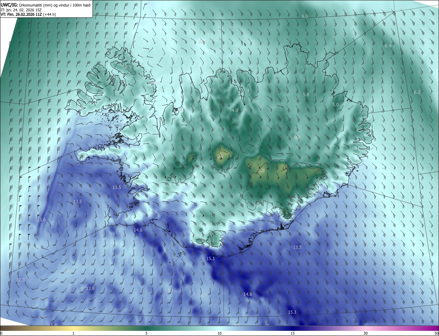
Task: Click the 8.2 map value label
Action: click(297, 137)
